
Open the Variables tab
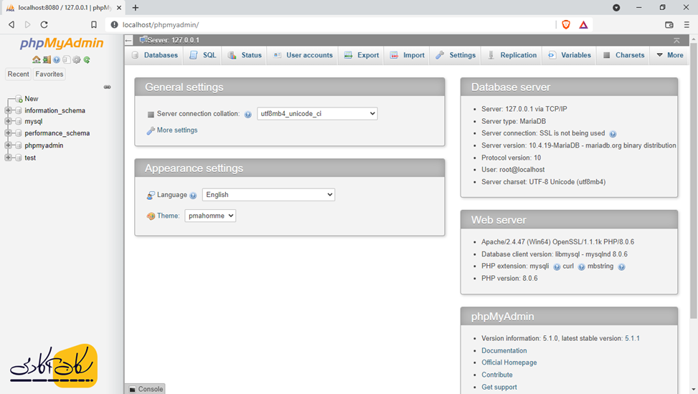pos(570,55)
